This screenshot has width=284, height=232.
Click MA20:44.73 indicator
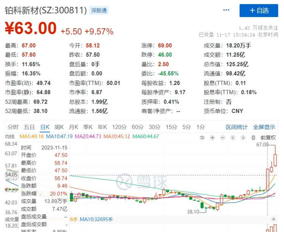(x=88, y=136)
